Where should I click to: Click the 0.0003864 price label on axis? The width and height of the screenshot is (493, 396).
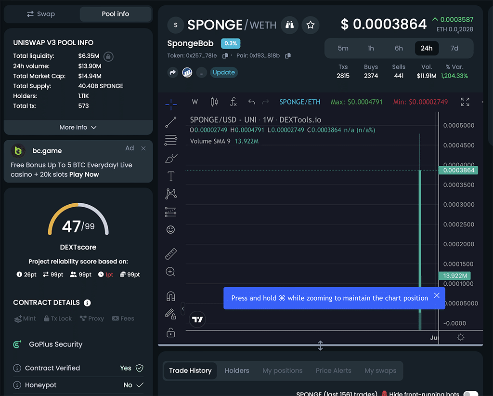pyautogui.click(x=458, y=170)
